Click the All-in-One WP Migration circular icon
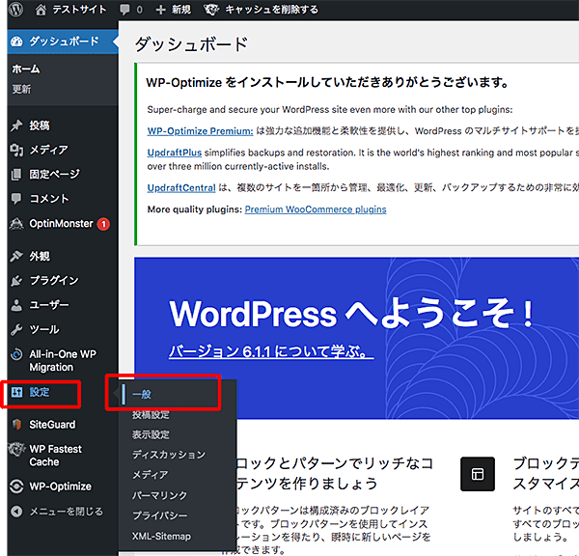 (16, 354)
